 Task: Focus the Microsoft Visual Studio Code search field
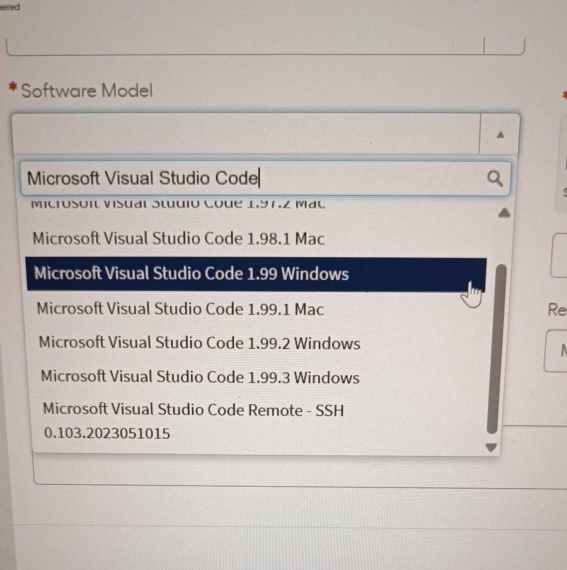(252, 178)
